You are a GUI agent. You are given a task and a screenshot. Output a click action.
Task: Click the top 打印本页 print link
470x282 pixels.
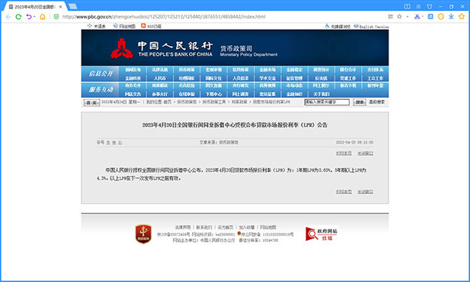tap(344, 153)
